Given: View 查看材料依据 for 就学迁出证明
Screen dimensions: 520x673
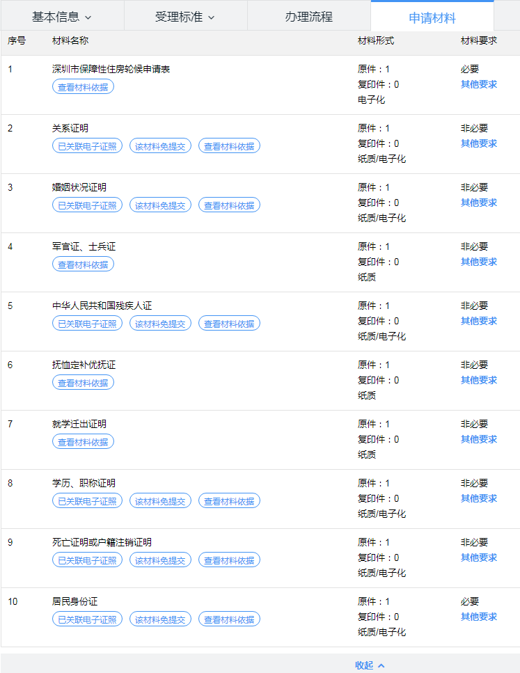Looking at the screenshot, I should [x=83, y=443].
